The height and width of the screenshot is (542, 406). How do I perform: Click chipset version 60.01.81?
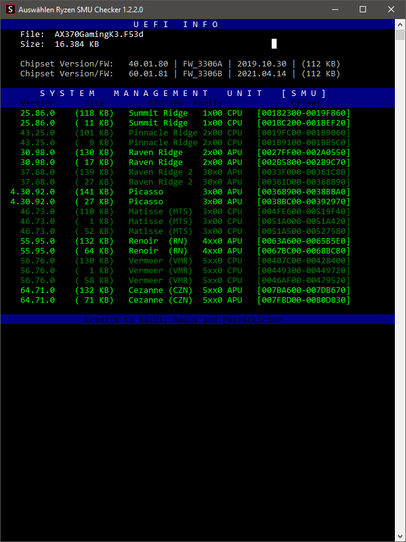click(148, 74)
